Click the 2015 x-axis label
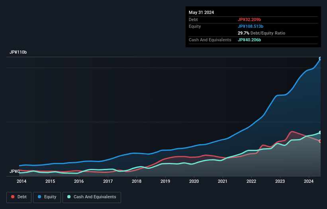The image size is (327, 209). [x=50, y=181]
